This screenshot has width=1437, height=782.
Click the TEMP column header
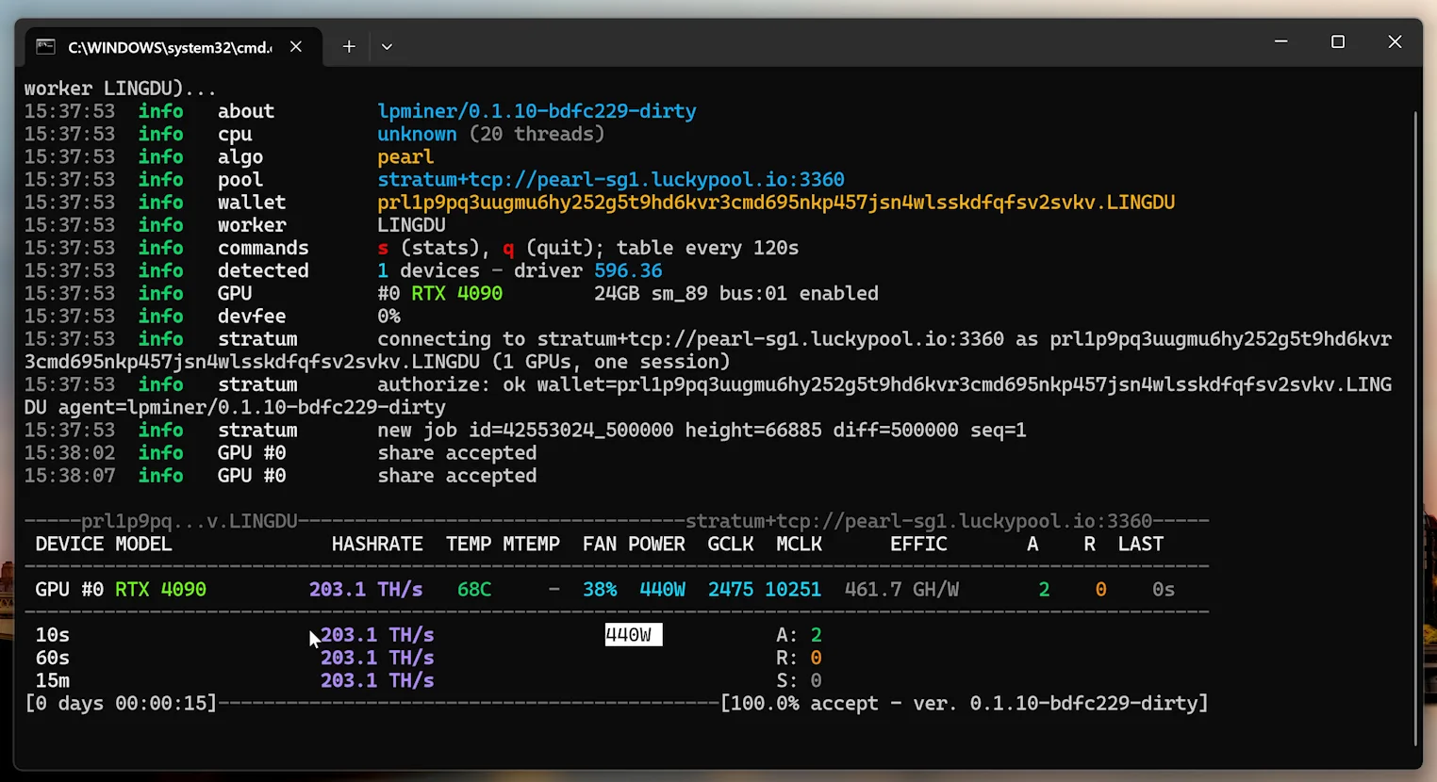[469, 544]
